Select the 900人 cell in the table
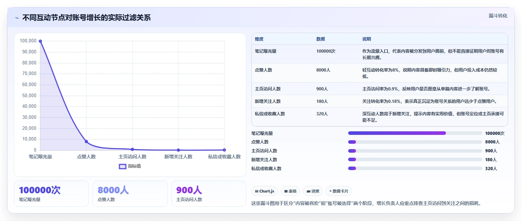Viewport: 522px width, 221px height. tap(322, 89)
